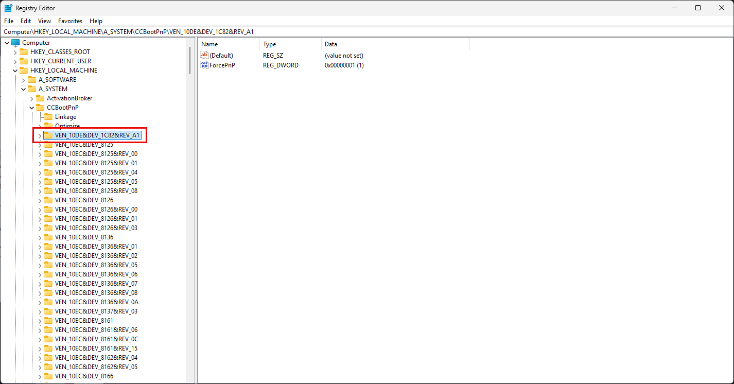This screenshot has width=734, height=384.
Task: Click the Linkage folder icon
Action: 48,117
